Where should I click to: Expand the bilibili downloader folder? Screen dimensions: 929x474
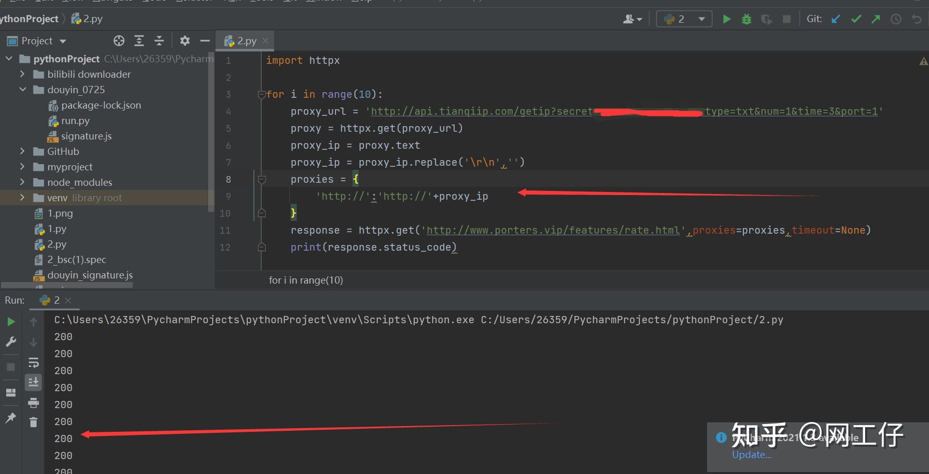(23, 74)
